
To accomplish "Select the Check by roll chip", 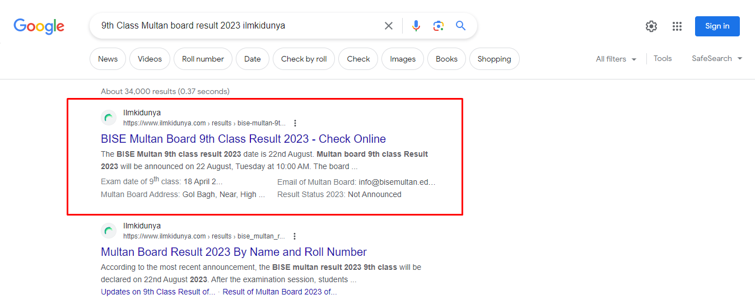I will click(x=304, y=59).
